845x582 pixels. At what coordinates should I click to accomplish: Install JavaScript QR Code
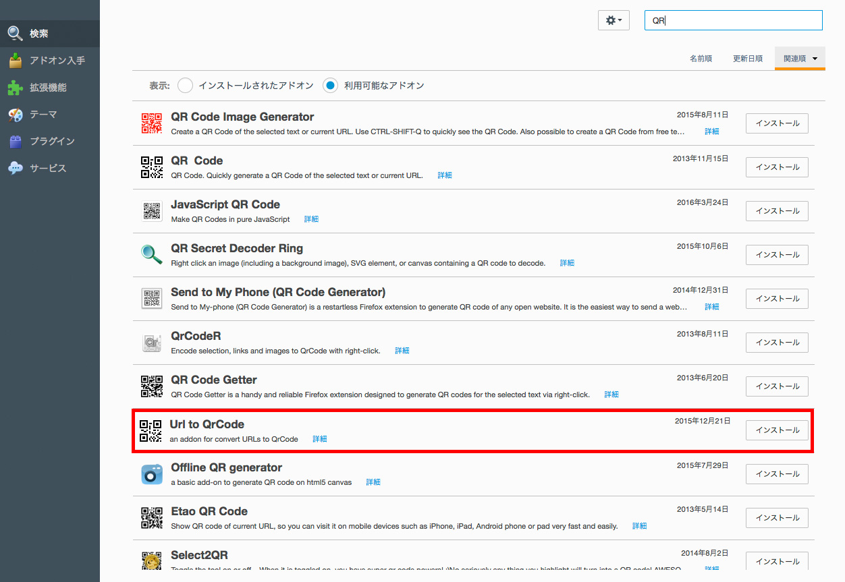pos(777,211)
